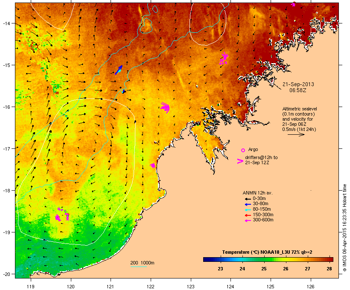Click the red 150-300m legend arrow

point(248,215)
